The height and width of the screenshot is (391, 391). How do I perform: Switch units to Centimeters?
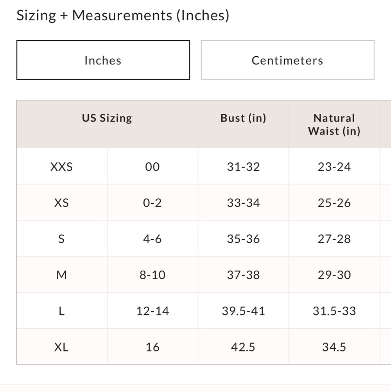click(287, 60)
